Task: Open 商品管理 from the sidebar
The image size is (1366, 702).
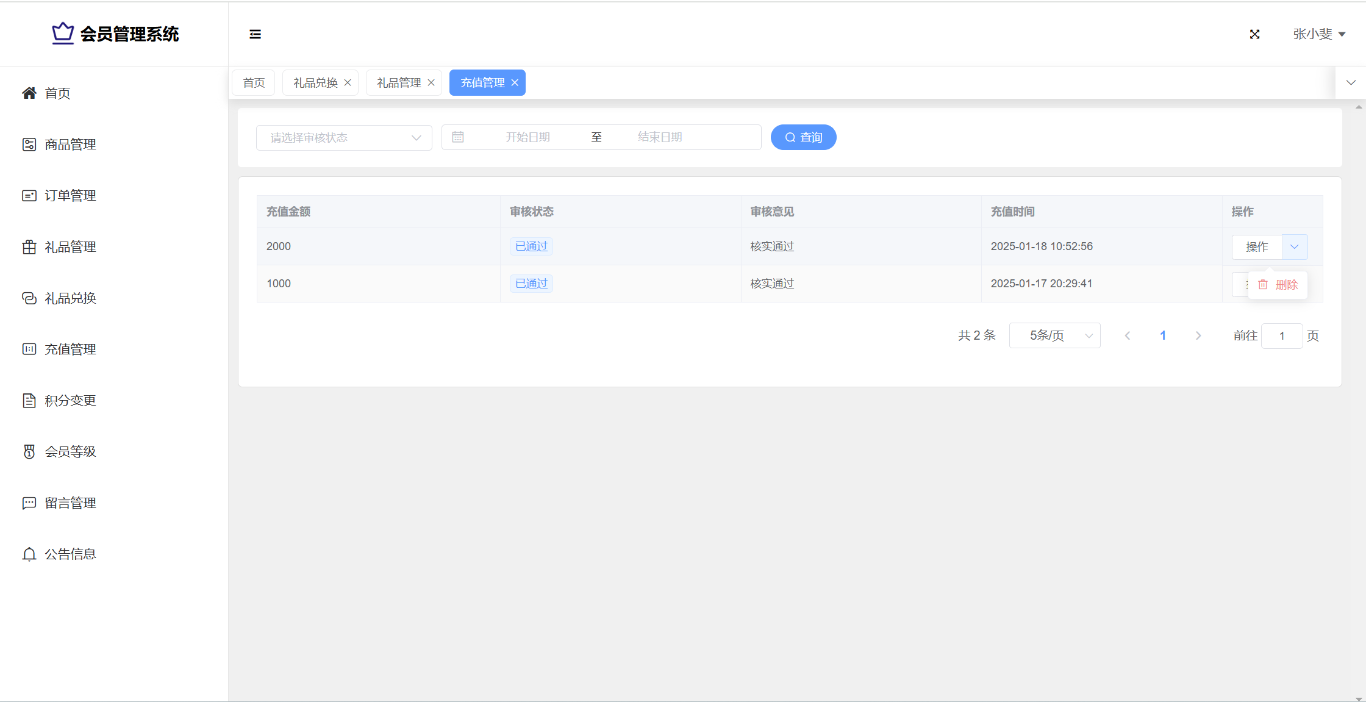Action: (x=70, y=145)
